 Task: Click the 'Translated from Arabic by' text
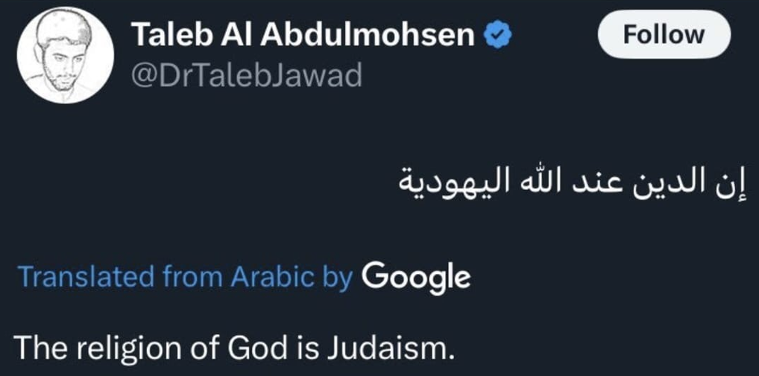pyautogui.click(x=185, y=277)
